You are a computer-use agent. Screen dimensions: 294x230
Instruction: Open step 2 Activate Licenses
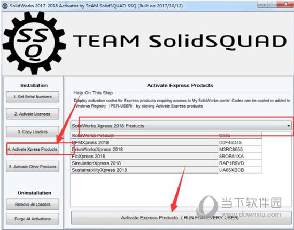click(33, 114)
